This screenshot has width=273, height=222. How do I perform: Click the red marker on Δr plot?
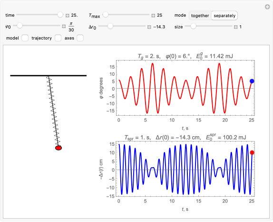[x=252, y=152]
